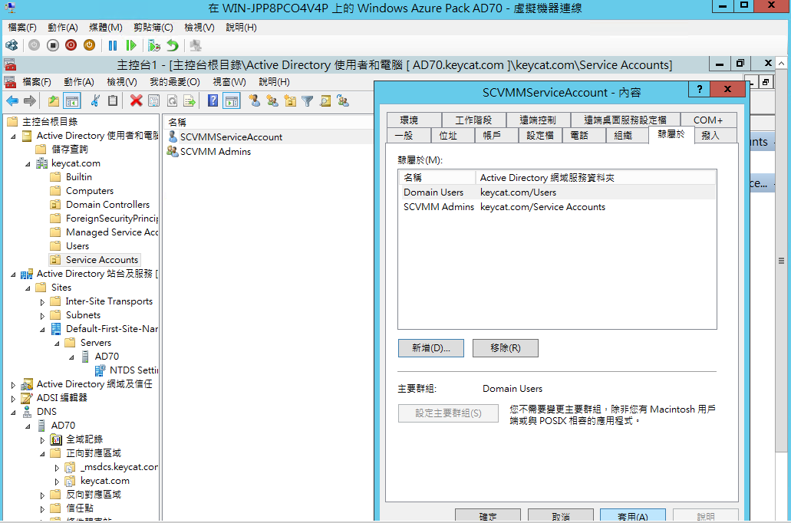
Task: Open the 我的最愛(O) menu in MMC
Action: pos(175,82)
